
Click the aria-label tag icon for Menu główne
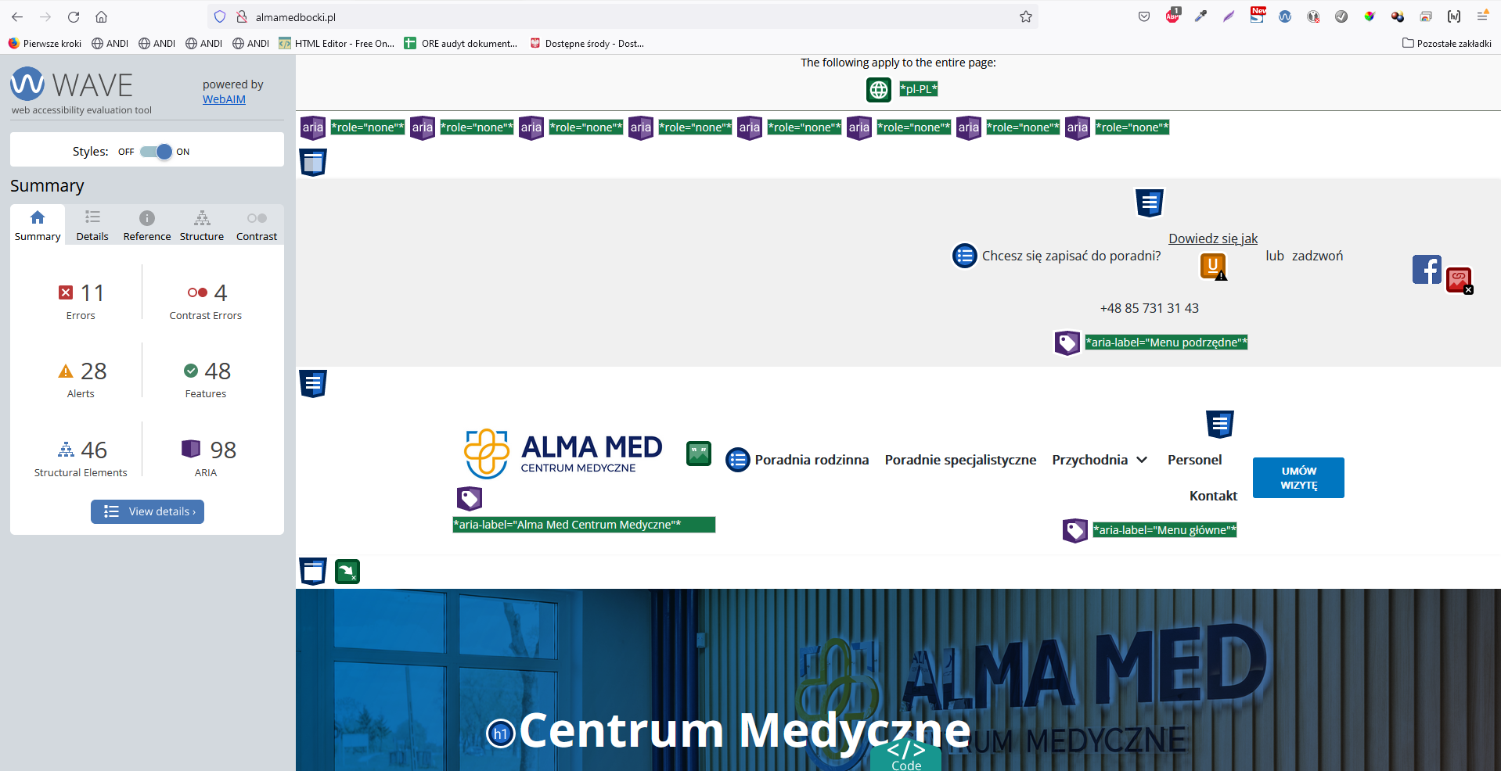pyautogui.click(x=1075, y=530)
